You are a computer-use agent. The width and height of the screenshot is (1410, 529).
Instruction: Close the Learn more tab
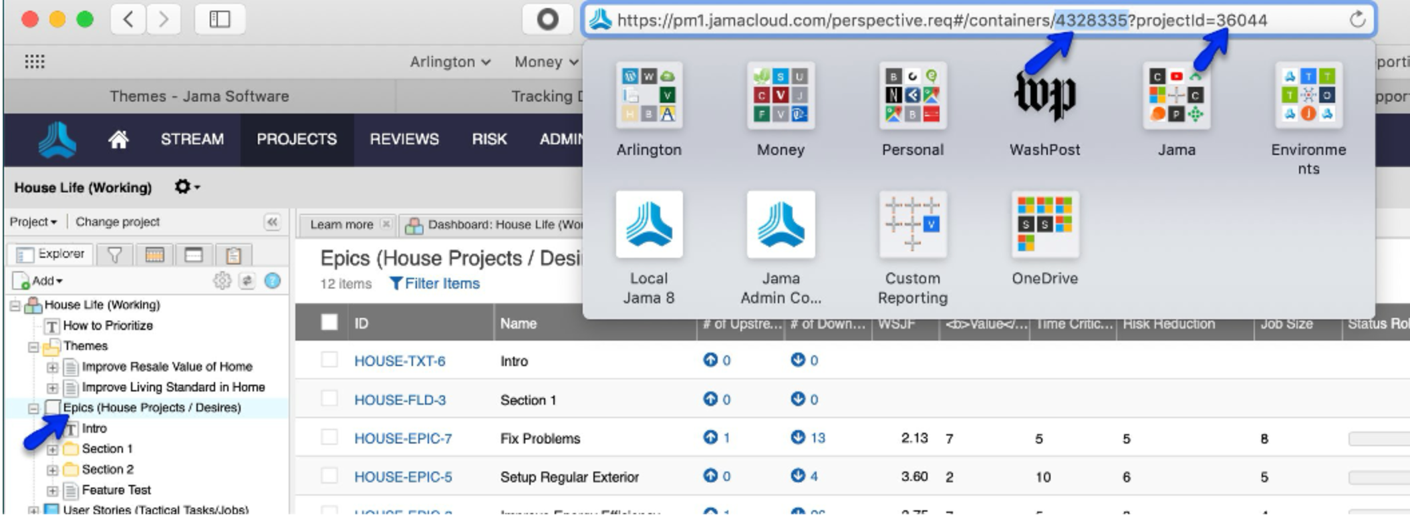386,224
